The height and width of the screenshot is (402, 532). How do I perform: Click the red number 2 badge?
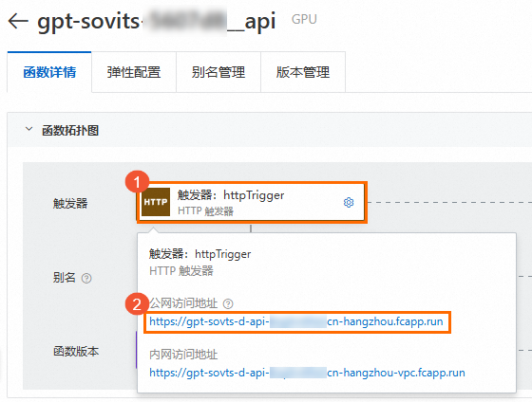[137, 304]
